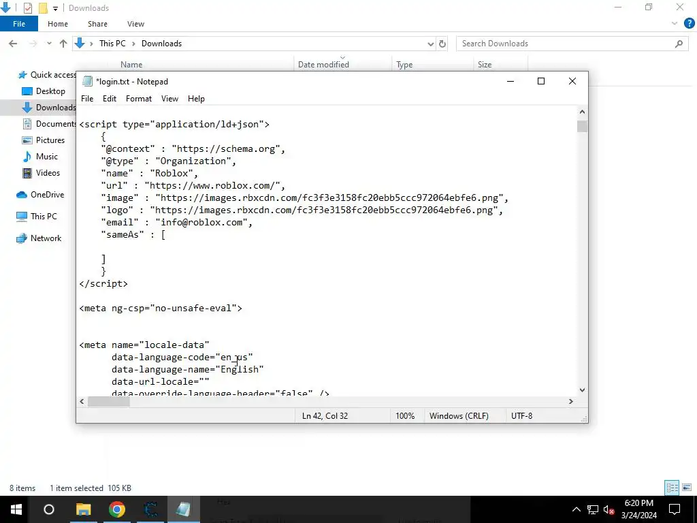Click the network tray icon
The image size is (697, 523).
point(593,509)
